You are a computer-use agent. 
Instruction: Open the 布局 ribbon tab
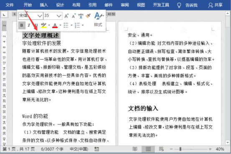tap(76, 5)
